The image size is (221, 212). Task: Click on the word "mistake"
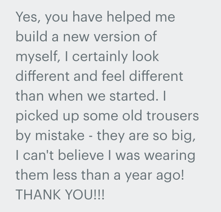[60, 135]
